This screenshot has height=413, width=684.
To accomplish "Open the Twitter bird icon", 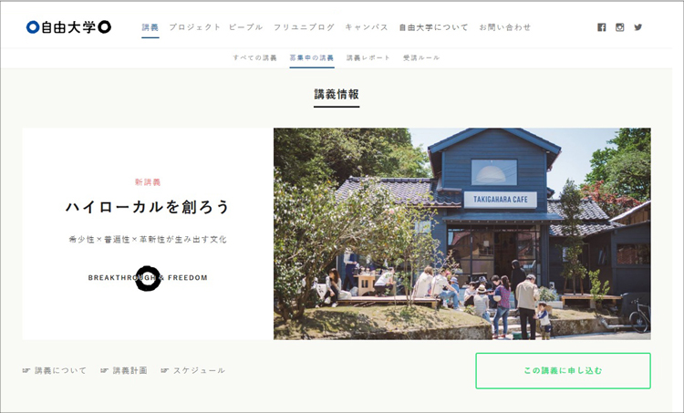I will point(638,27).
